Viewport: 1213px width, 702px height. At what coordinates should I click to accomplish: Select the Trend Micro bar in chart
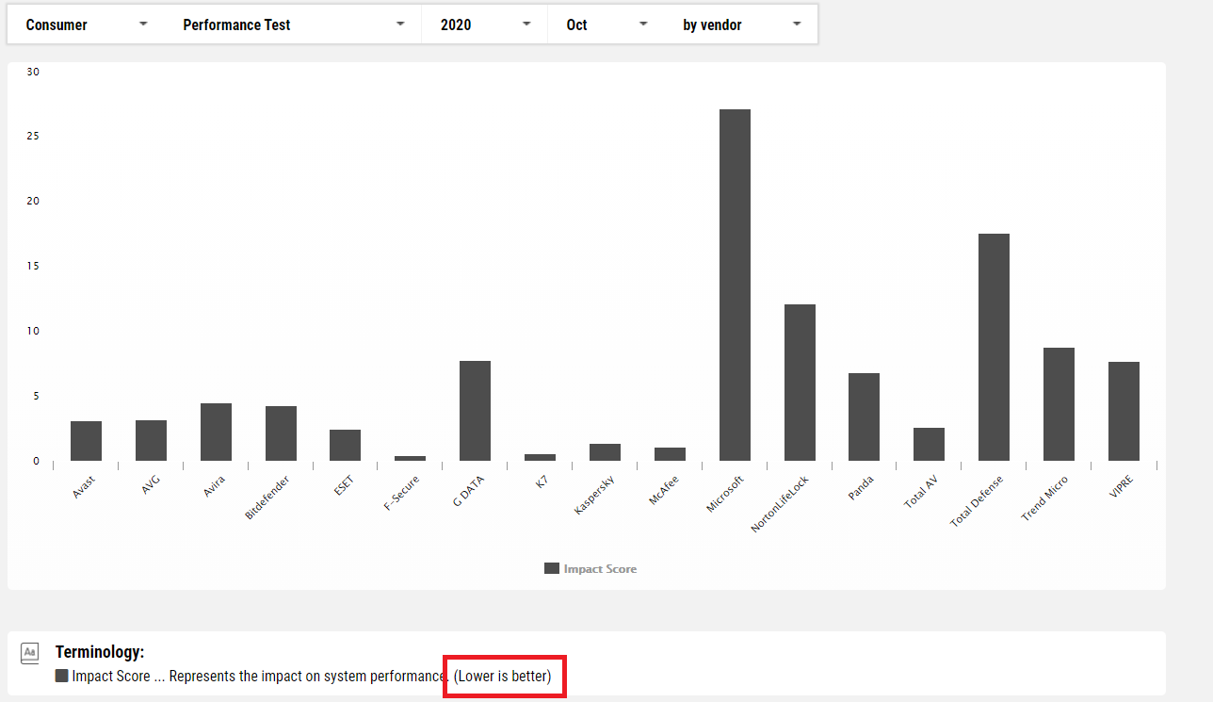tap(1059, 404)
